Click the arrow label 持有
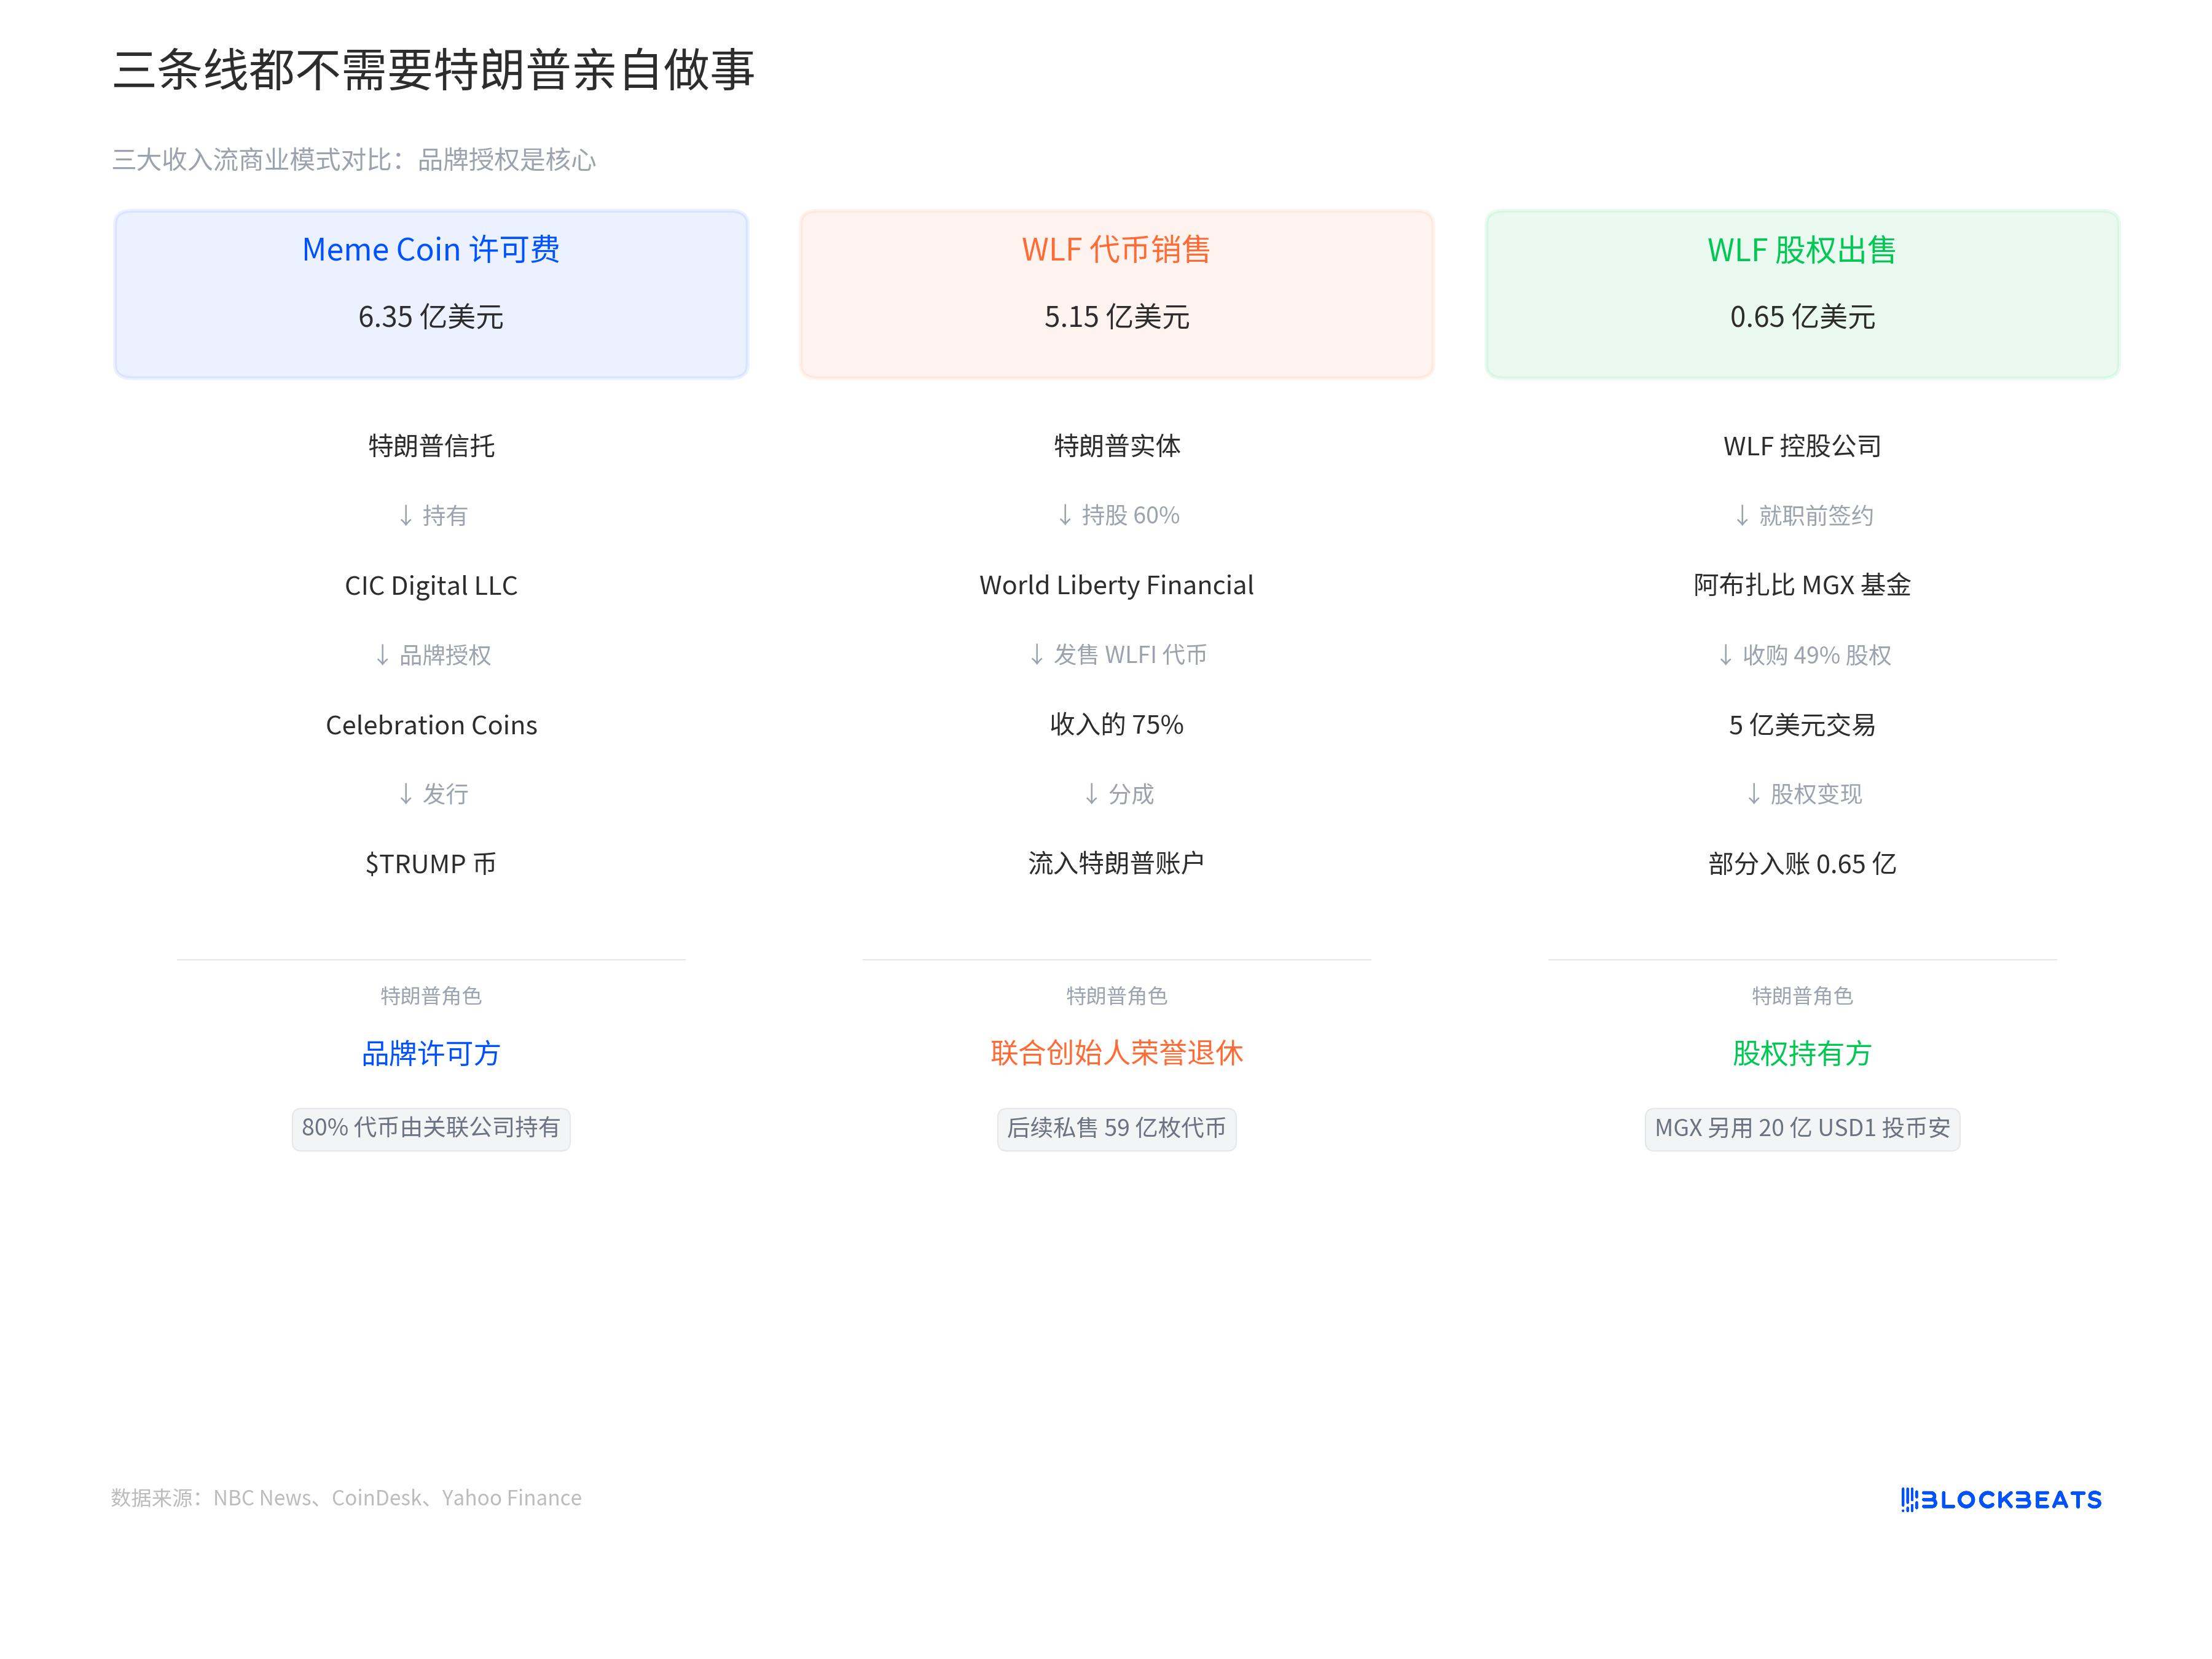 433,515
